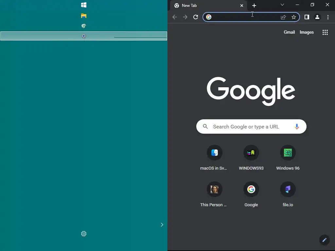335x251 pixels.
Task: Go back with Chrome back arrow
Action: coord(175,17)
